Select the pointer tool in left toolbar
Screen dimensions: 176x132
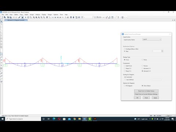point(1,22)
